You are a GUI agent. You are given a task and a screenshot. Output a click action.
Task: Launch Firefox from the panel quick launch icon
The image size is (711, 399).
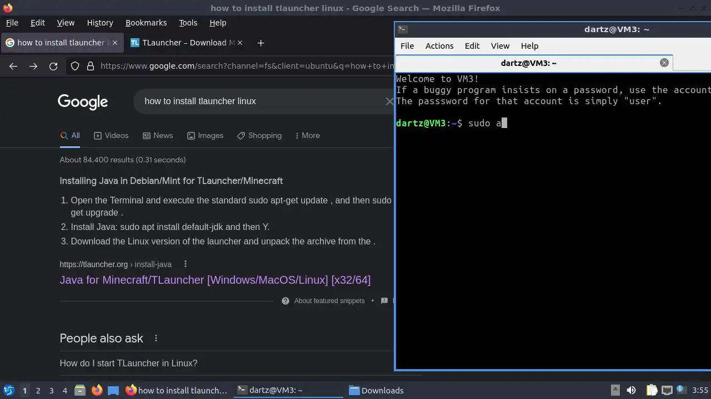tap(97, 390)
